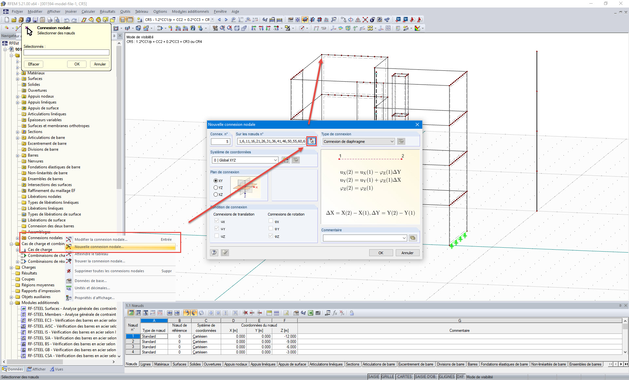Click the Excel export icon in table toolbar
The image size is (629, 380).
tap(311, 313)
